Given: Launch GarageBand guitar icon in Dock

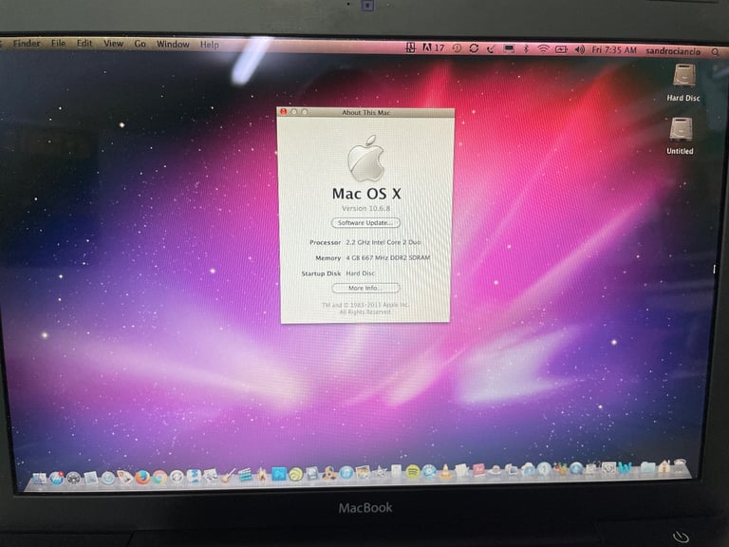Looking at the screenshot, I should (228, 476).
